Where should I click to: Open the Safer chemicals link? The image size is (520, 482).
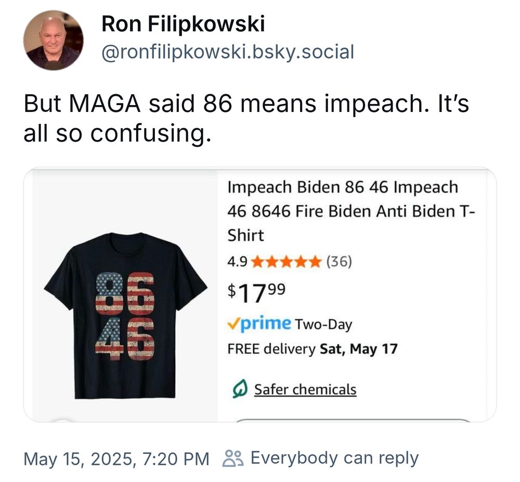coord(305,389)
